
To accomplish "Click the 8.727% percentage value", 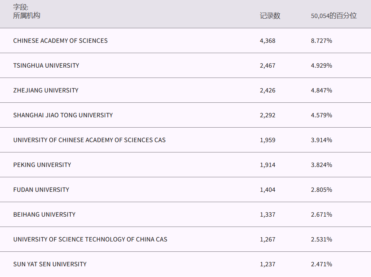I will [x=321, y=41].
